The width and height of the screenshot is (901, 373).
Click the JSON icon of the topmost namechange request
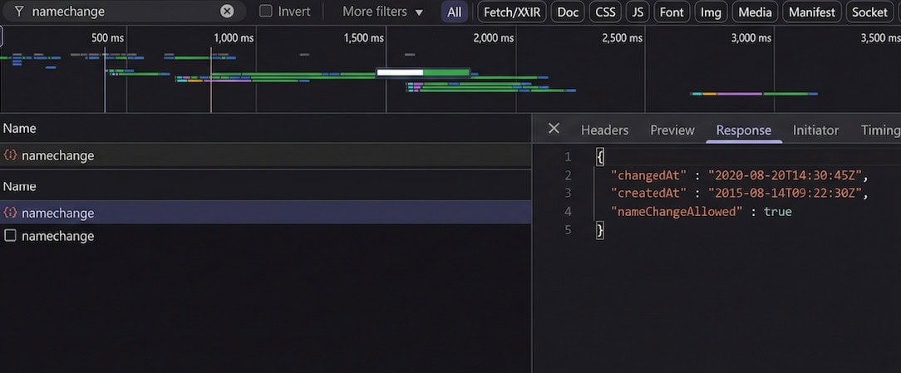pos(11,155)
